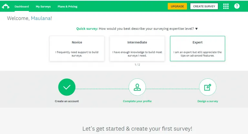The width and height of the screenshot is (248, 134).
Task: Click the 1 / 2 page indicator
Action: [137, 65]
